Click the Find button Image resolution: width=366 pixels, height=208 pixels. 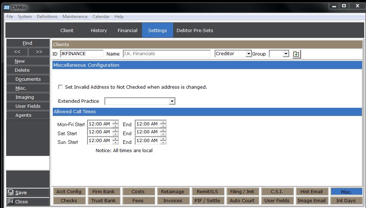click(x=28, y=43)
